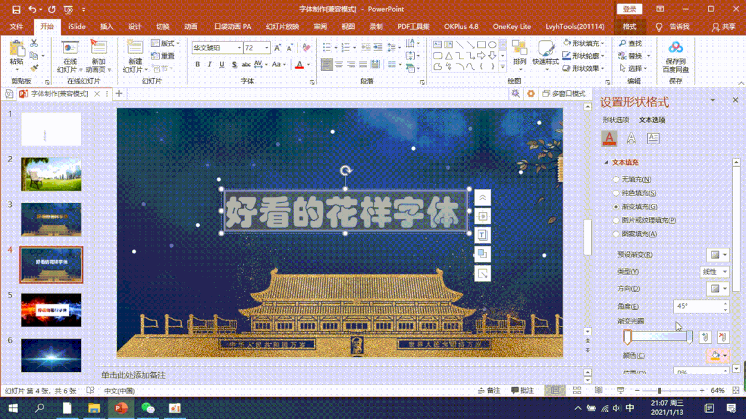Increase font size with larger A icon

(277, 48)
